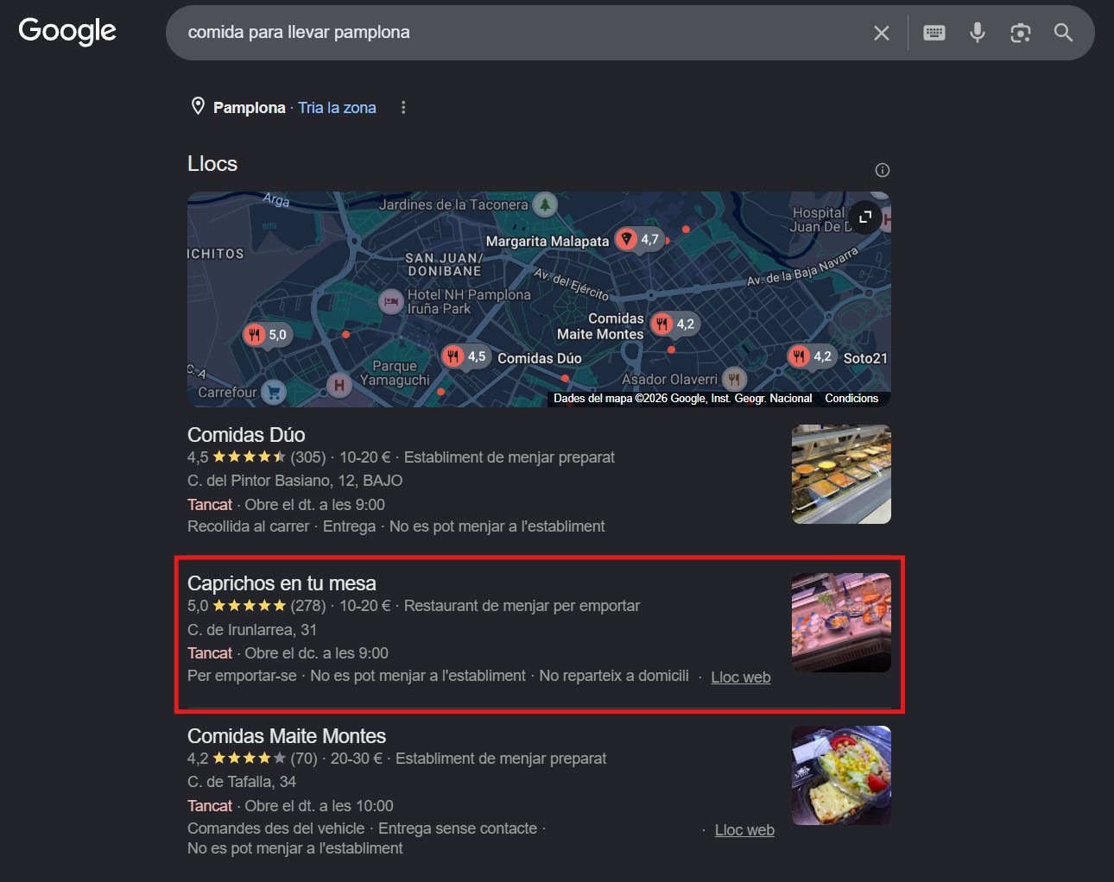Open Caprichos en tu mesa listing title
The image size is (1114, 882).
282,583
